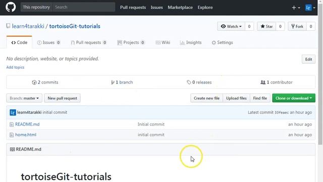This screenshot has width=323, height=182.
Task: Open the home.html file link
Action: point(26,135)
